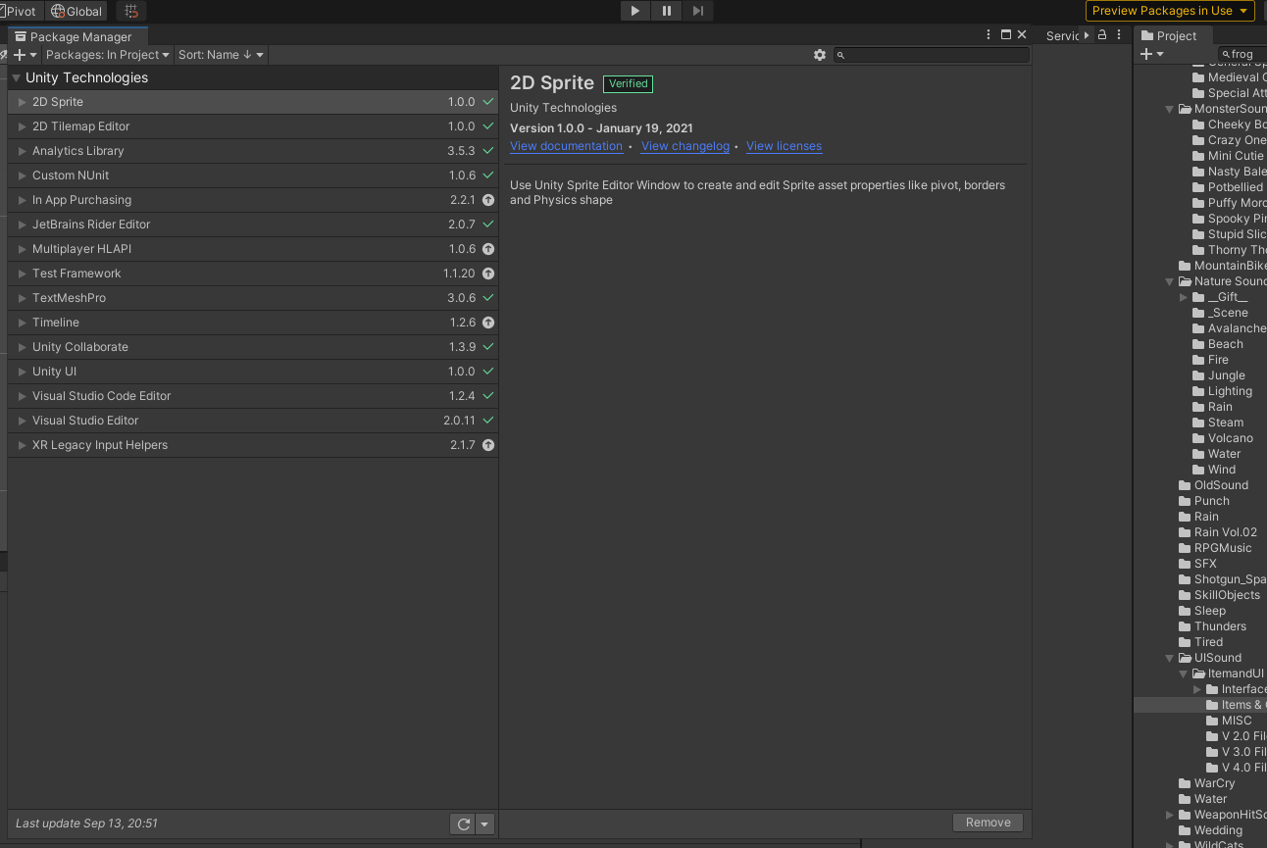The image size is (1267, 848).
Task: Maximize the Package Manager window
Action: coord(1005,34)
